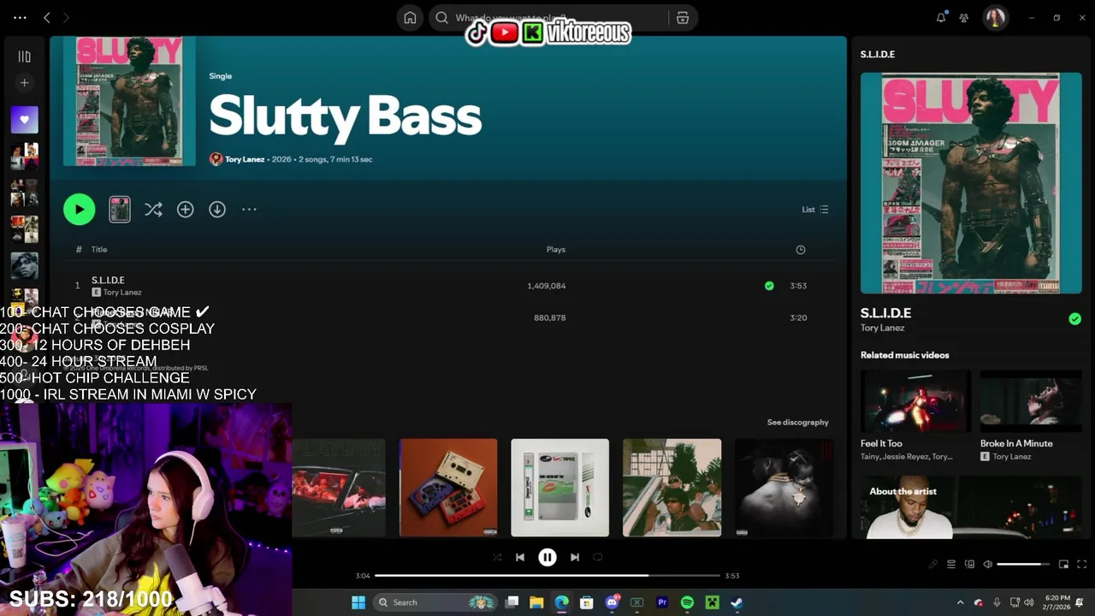The image size is (1095, 616).
Task: Toggle the green saved checkmark on S.L.I.D.E row
Action: click(x=769, y=286)
